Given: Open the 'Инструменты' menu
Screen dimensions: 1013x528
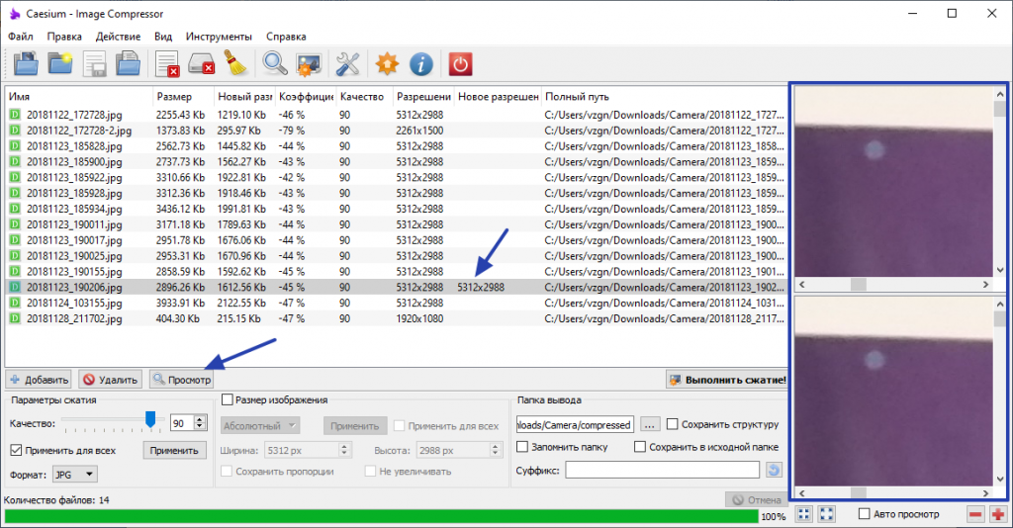Looking at the screenshot, I should [x=219, y=37].
